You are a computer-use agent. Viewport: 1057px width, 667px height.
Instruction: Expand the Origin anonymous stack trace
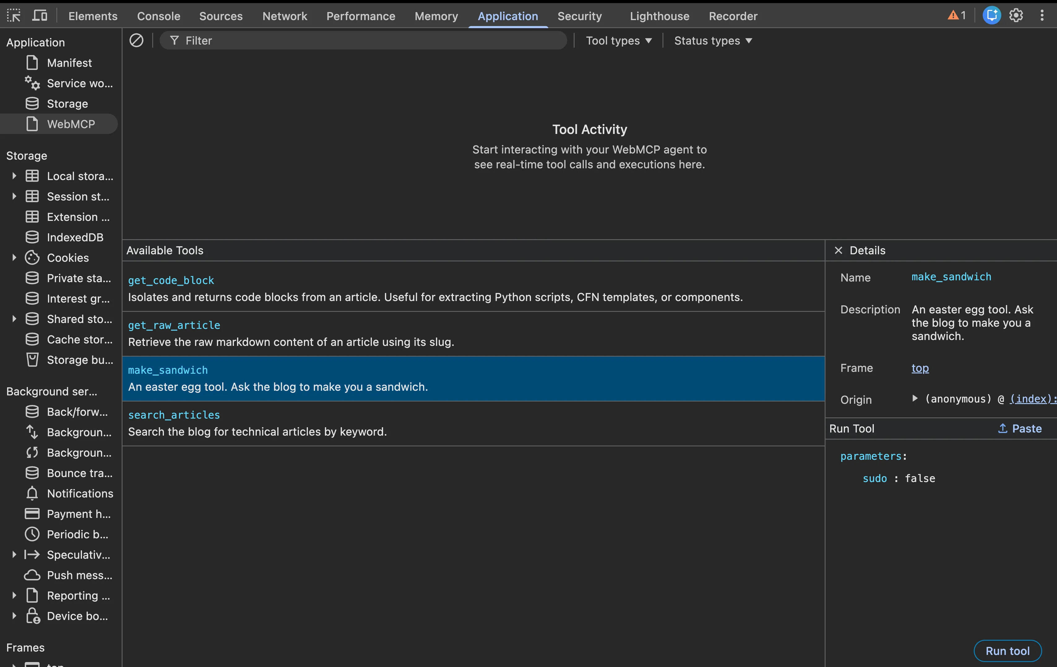pos(915,398)
